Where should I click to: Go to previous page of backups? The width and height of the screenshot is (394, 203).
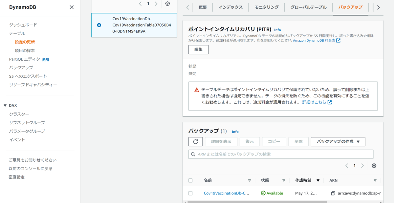347,166
